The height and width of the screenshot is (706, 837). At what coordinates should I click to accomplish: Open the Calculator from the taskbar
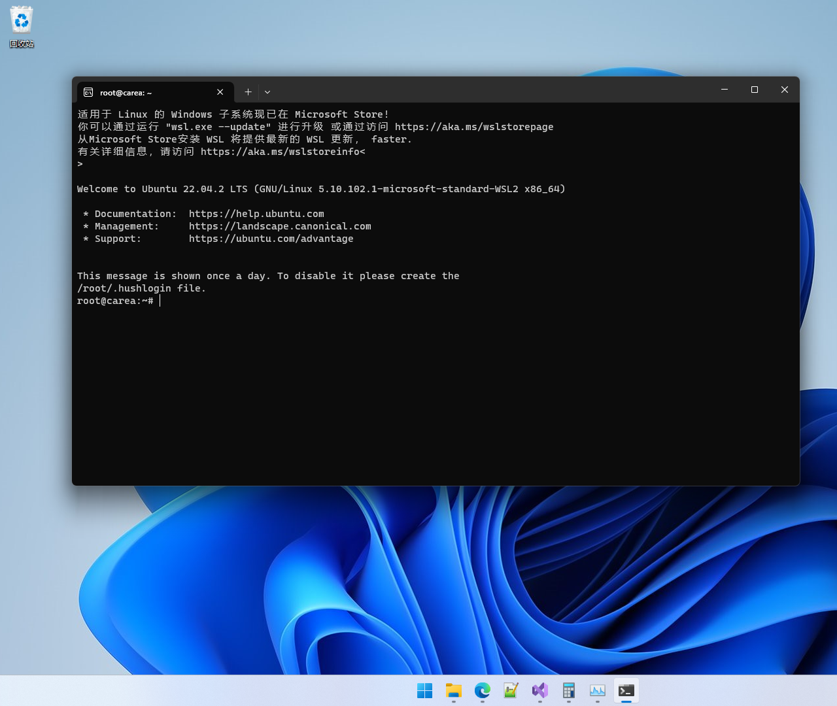tap(568, 690)
